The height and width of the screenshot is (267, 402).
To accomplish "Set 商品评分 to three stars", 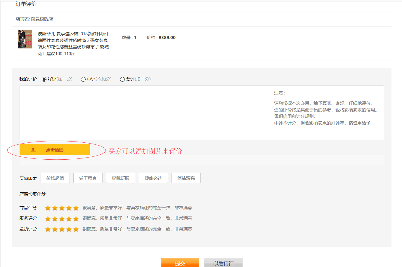I will click(x=62, y=208).
